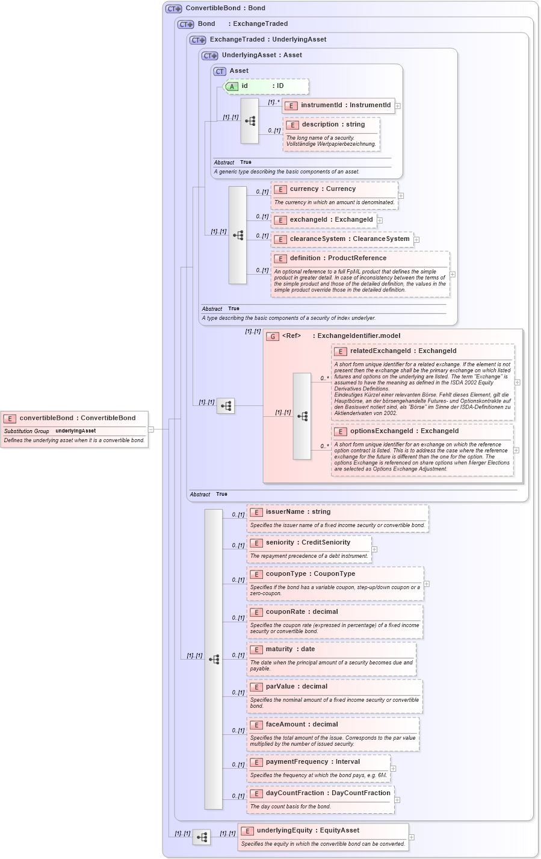Select the G icon of ExchangeIdentifier.model group

point(272,336)
